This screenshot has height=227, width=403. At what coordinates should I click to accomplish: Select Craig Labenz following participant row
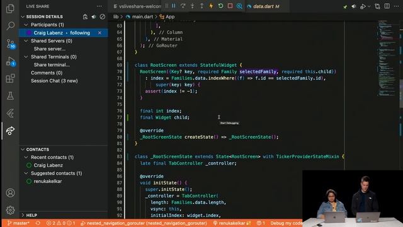pyautogui.click(x=64, y=33)
